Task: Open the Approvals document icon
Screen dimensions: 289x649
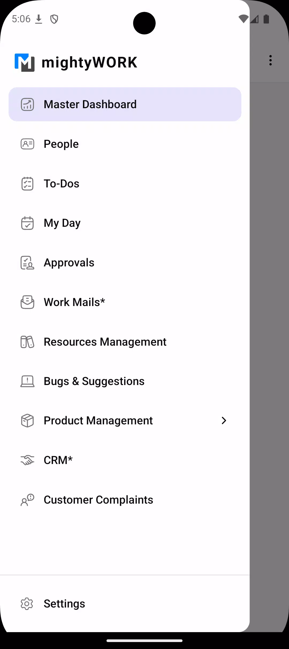Action: click(x=27, y=263)
